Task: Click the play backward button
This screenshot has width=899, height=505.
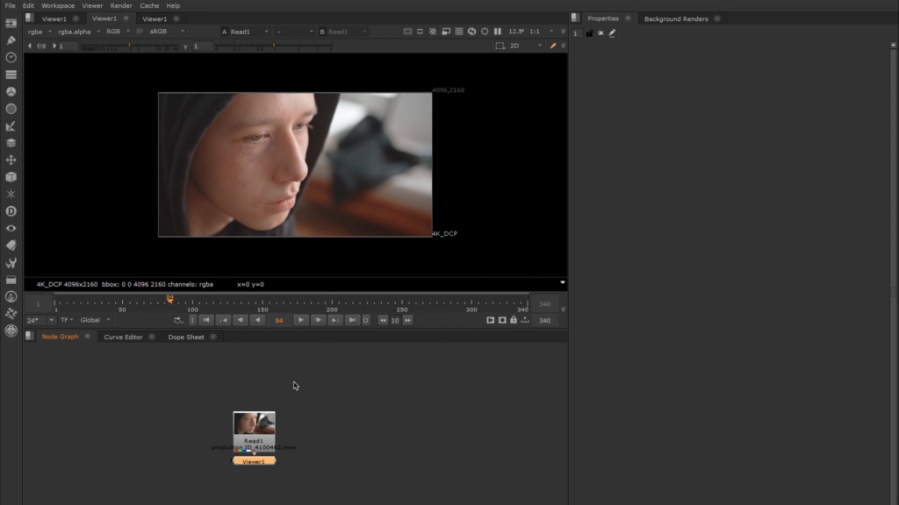Action: pos(258,320)
